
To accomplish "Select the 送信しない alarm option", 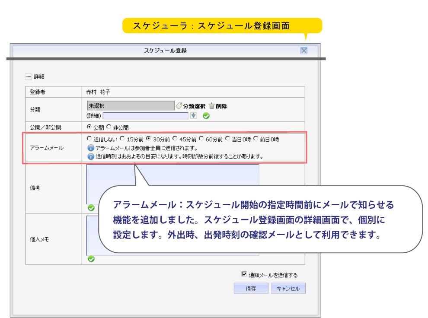I will pyautogui.click(x=89, y=139).
